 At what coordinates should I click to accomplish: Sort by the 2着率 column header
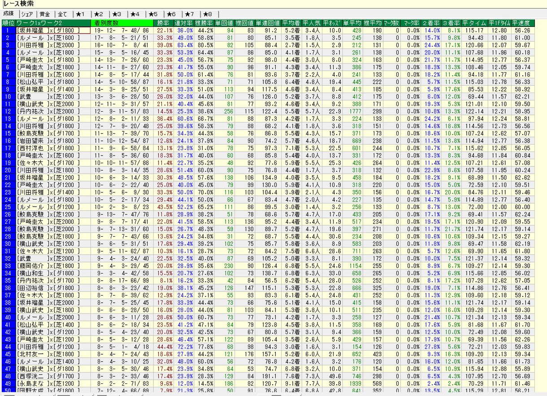[431, 23]
